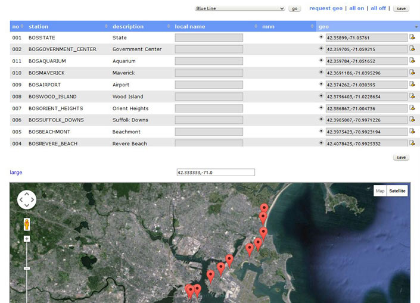Click the map zoom in plus button

pos(27,239)
